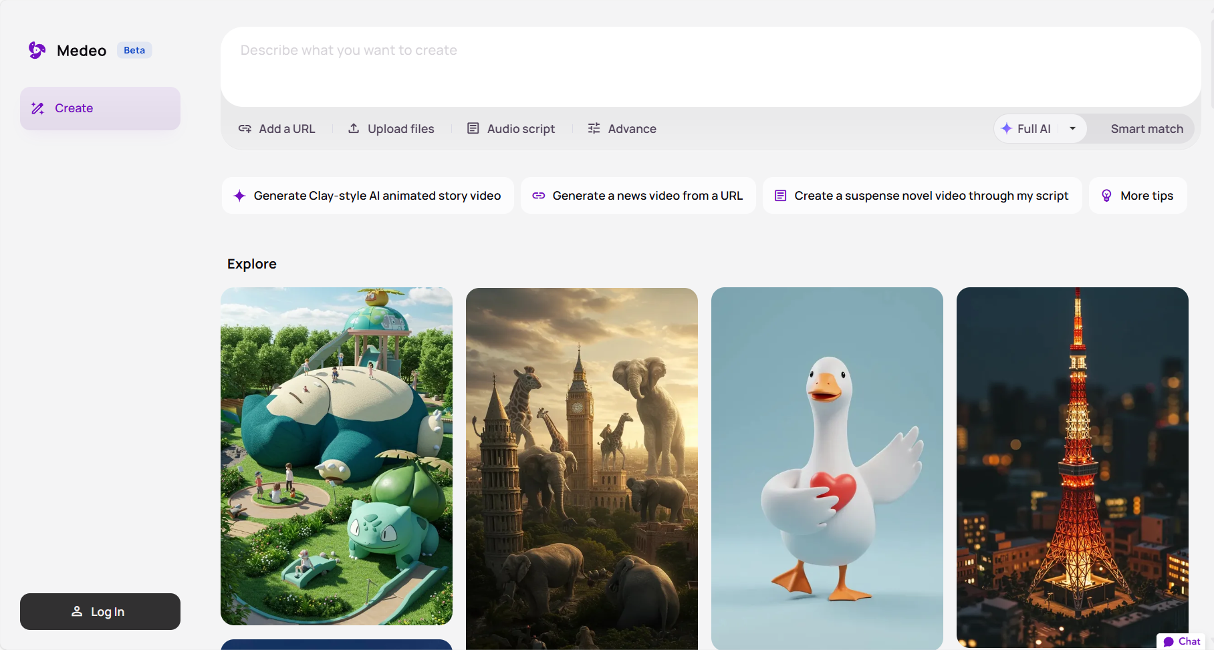Click the Medeo logo icon

(37, 50)
